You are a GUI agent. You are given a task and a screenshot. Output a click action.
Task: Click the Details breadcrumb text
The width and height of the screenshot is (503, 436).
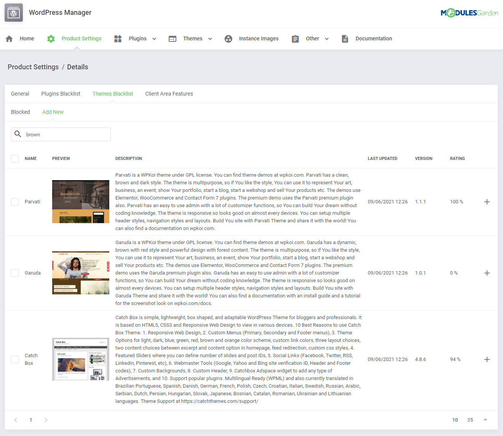tap(78, 67)
